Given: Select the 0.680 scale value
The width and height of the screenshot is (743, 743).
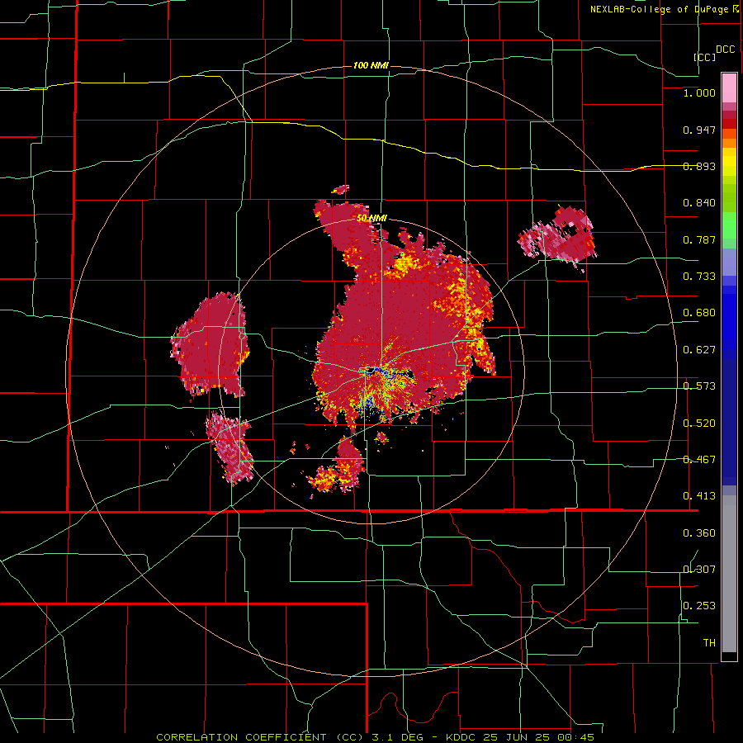Looking at the screenshot, I should [x=699, y=313].
